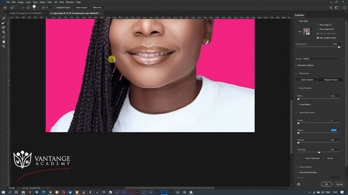Reset the workspace with the reset icon
Screen dimensions: 348x195
(299, 184)
